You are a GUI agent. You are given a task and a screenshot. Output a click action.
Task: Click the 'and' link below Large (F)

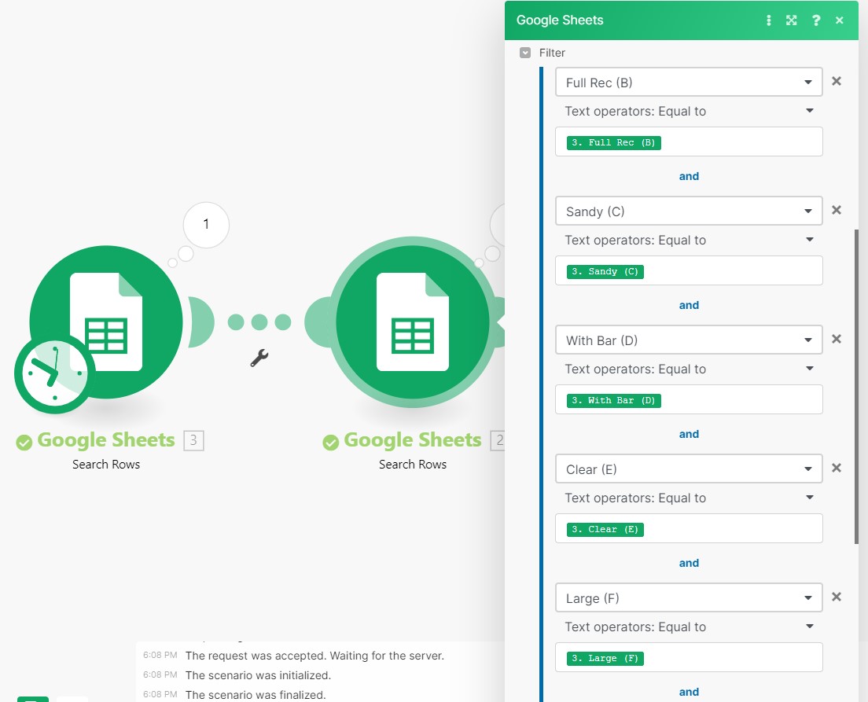click(689, 693)
